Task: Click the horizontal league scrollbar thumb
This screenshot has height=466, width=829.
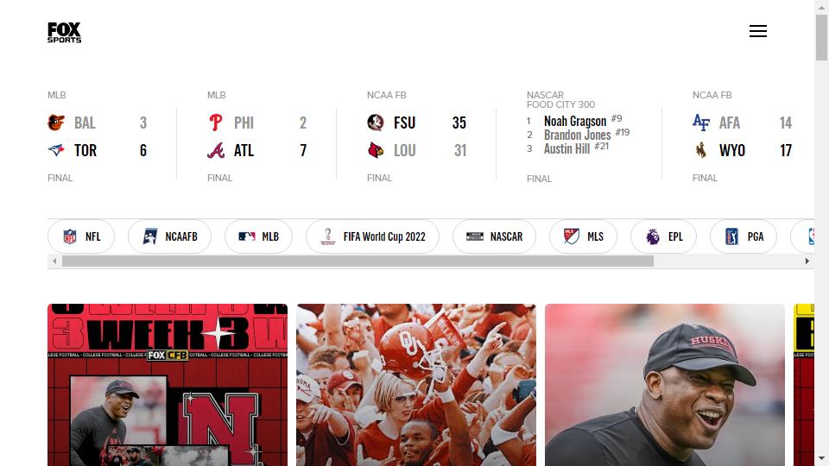Action: [x=358, y=261]
